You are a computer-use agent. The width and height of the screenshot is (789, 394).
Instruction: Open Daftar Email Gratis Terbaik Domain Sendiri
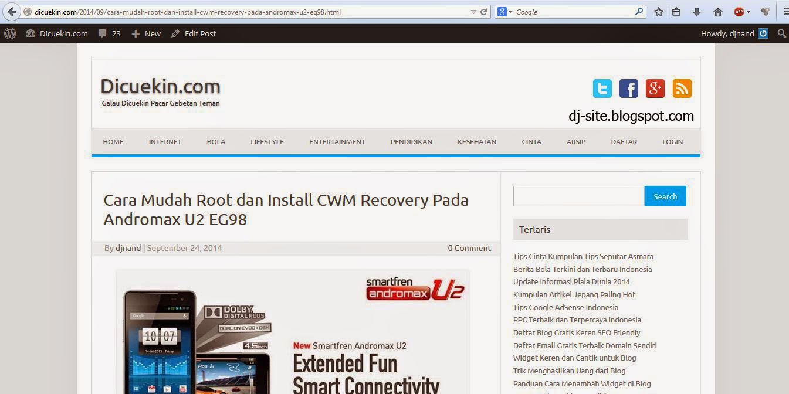tap(585, 345)
